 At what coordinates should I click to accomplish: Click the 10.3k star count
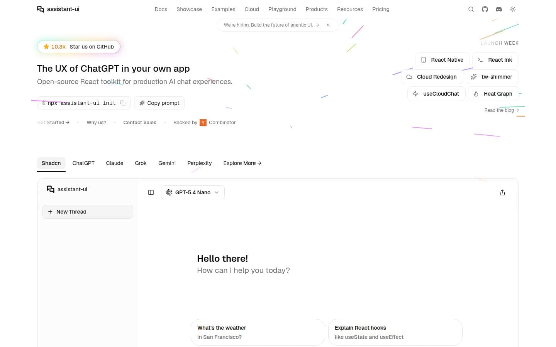pyautogui.click(x=58, y=47)
